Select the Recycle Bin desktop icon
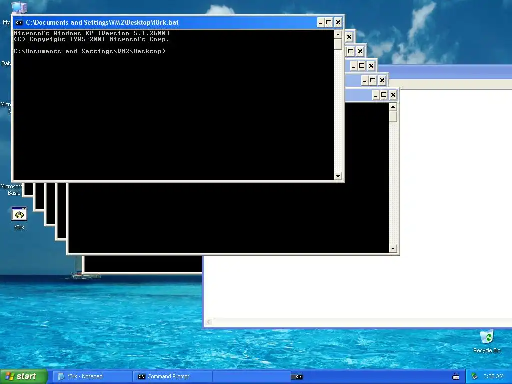 pyautogui.click(x=487, y=342)
